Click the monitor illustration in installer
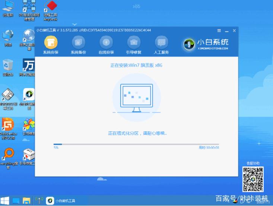273x206 pixels. [136, 98]
